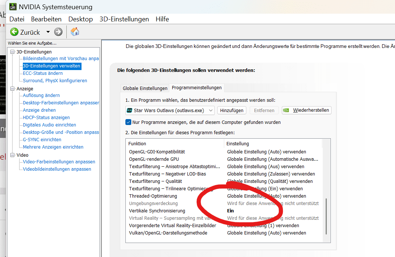Select the OpenGL-GDI-Kompatibilität row
395x257 pixels.
pos(224,152)
